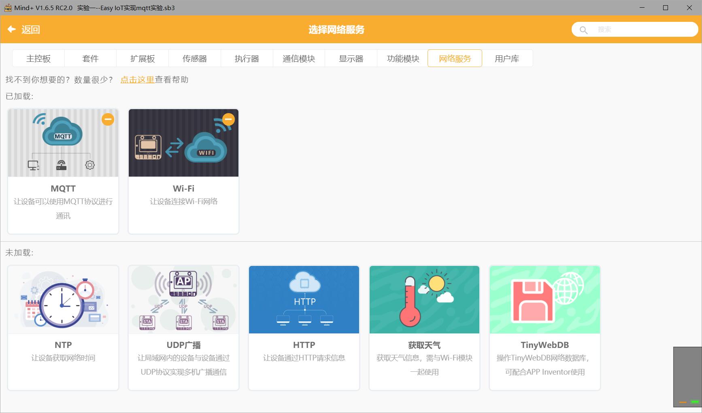Go back using the 返回 arrow icon
This screenshot has height=413, width=702.
pos(12,29)
